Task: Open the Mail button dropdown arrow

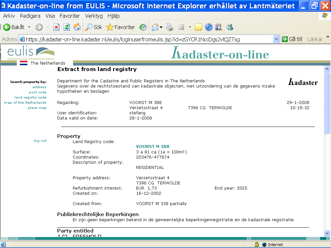Action: tap(161, 27)
